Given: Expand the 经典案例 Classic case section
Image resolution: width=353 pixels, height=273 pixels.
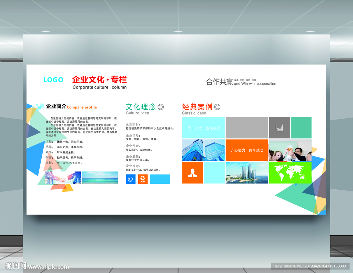Looking at the screenshot, I should click(x=197, y=107).
